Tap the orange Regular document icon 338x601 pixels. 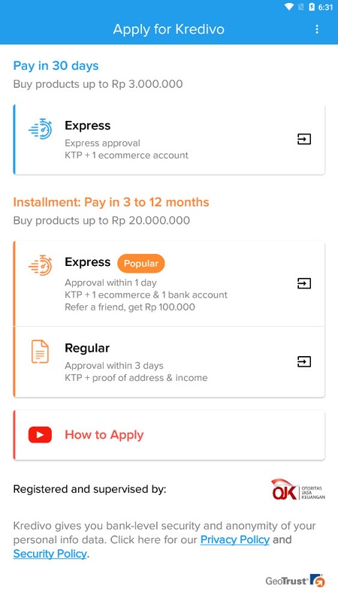click(x=40, y=352)
